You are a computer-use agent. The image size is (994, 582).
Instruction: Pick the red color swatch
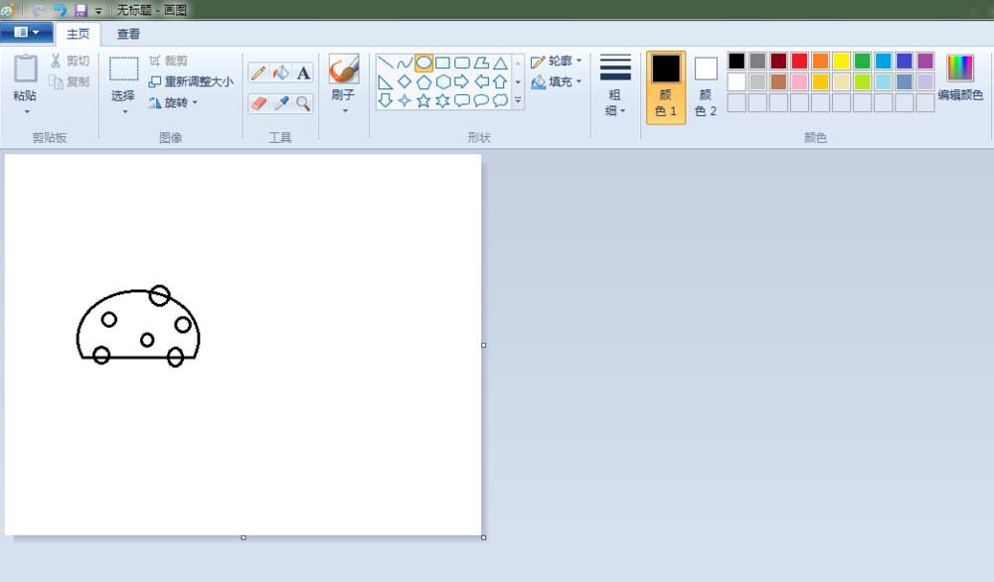(799, 61)
